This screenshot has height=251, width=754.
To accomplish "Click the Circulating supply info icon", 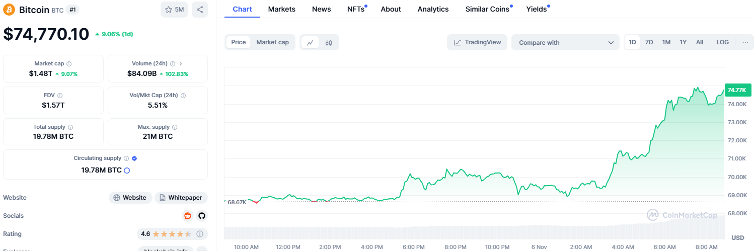I will click(126, 158).
